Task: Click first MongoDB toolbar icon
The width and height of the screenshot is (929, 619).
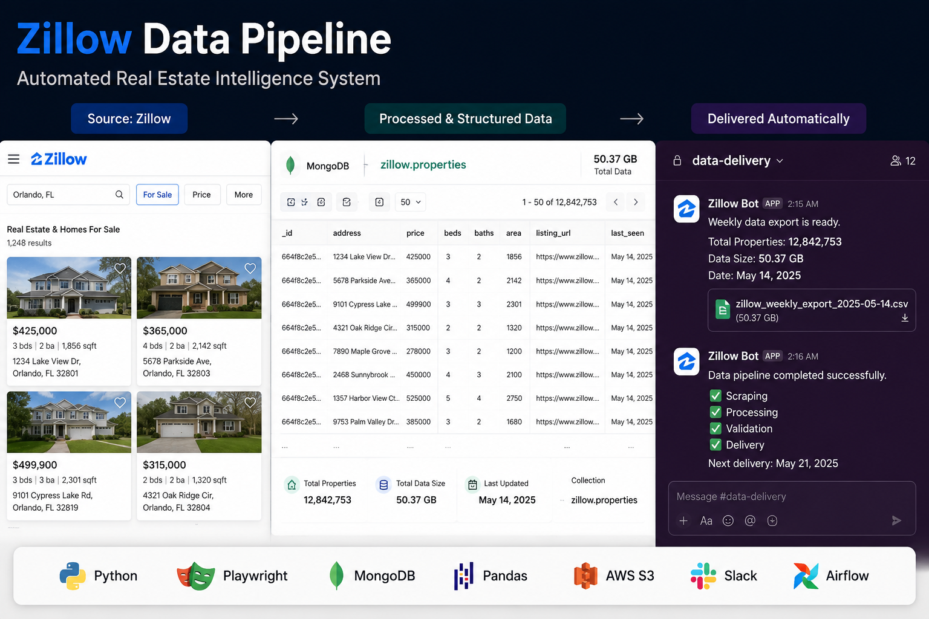Action: [291, 202]
